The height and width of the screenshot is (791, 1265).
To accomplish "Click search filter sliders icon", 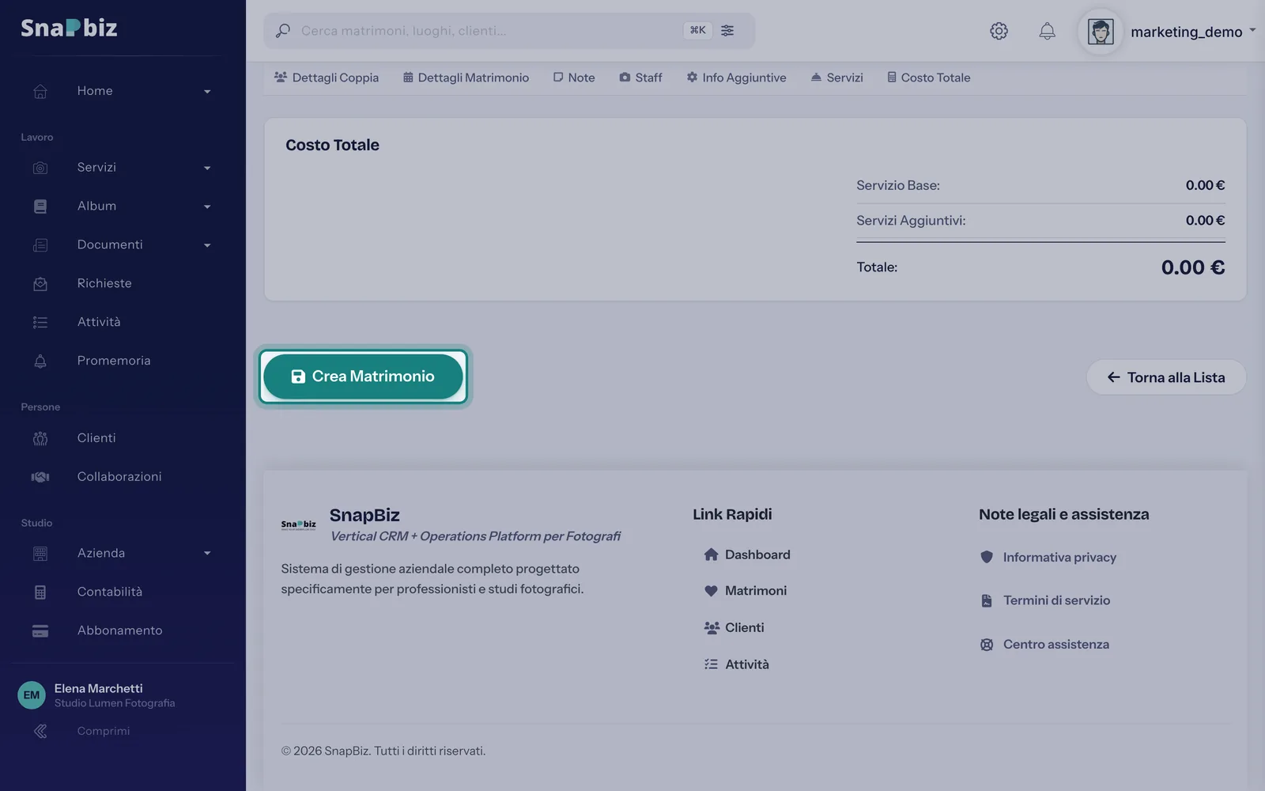I will tap(727, 30).
